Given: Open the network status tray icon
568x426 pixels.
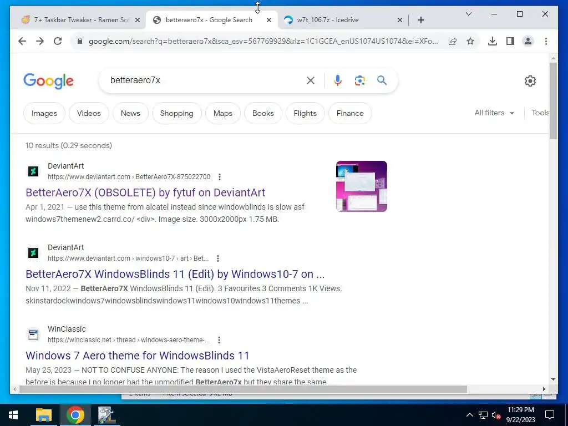Looking at the screenshot, I should tap(483, 415).
